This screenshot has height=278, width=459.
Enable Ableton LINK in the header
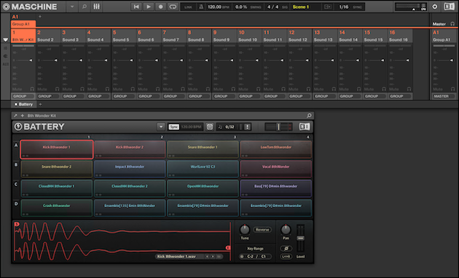[188, 7]
